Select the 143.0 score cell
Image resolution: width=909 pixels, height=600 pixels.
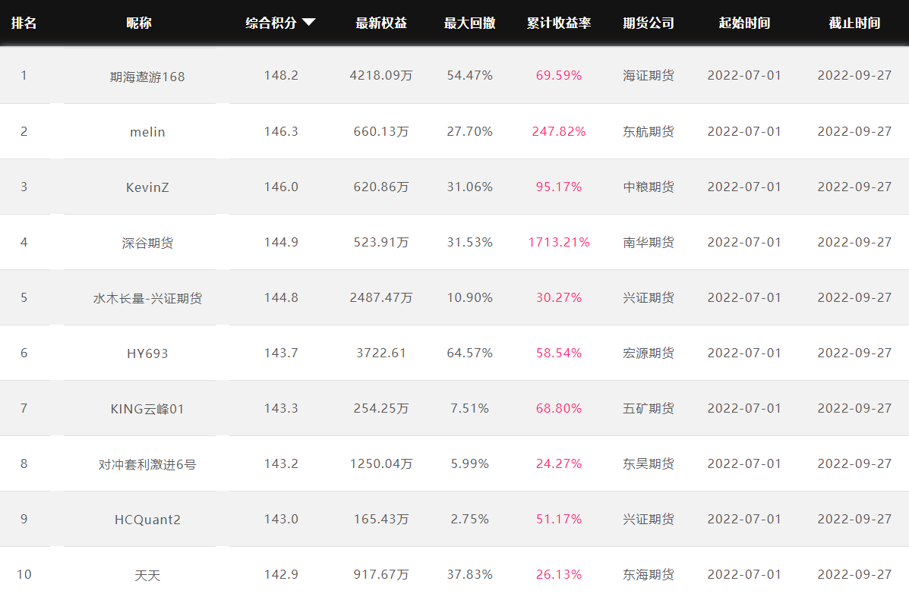pos(281,519)
